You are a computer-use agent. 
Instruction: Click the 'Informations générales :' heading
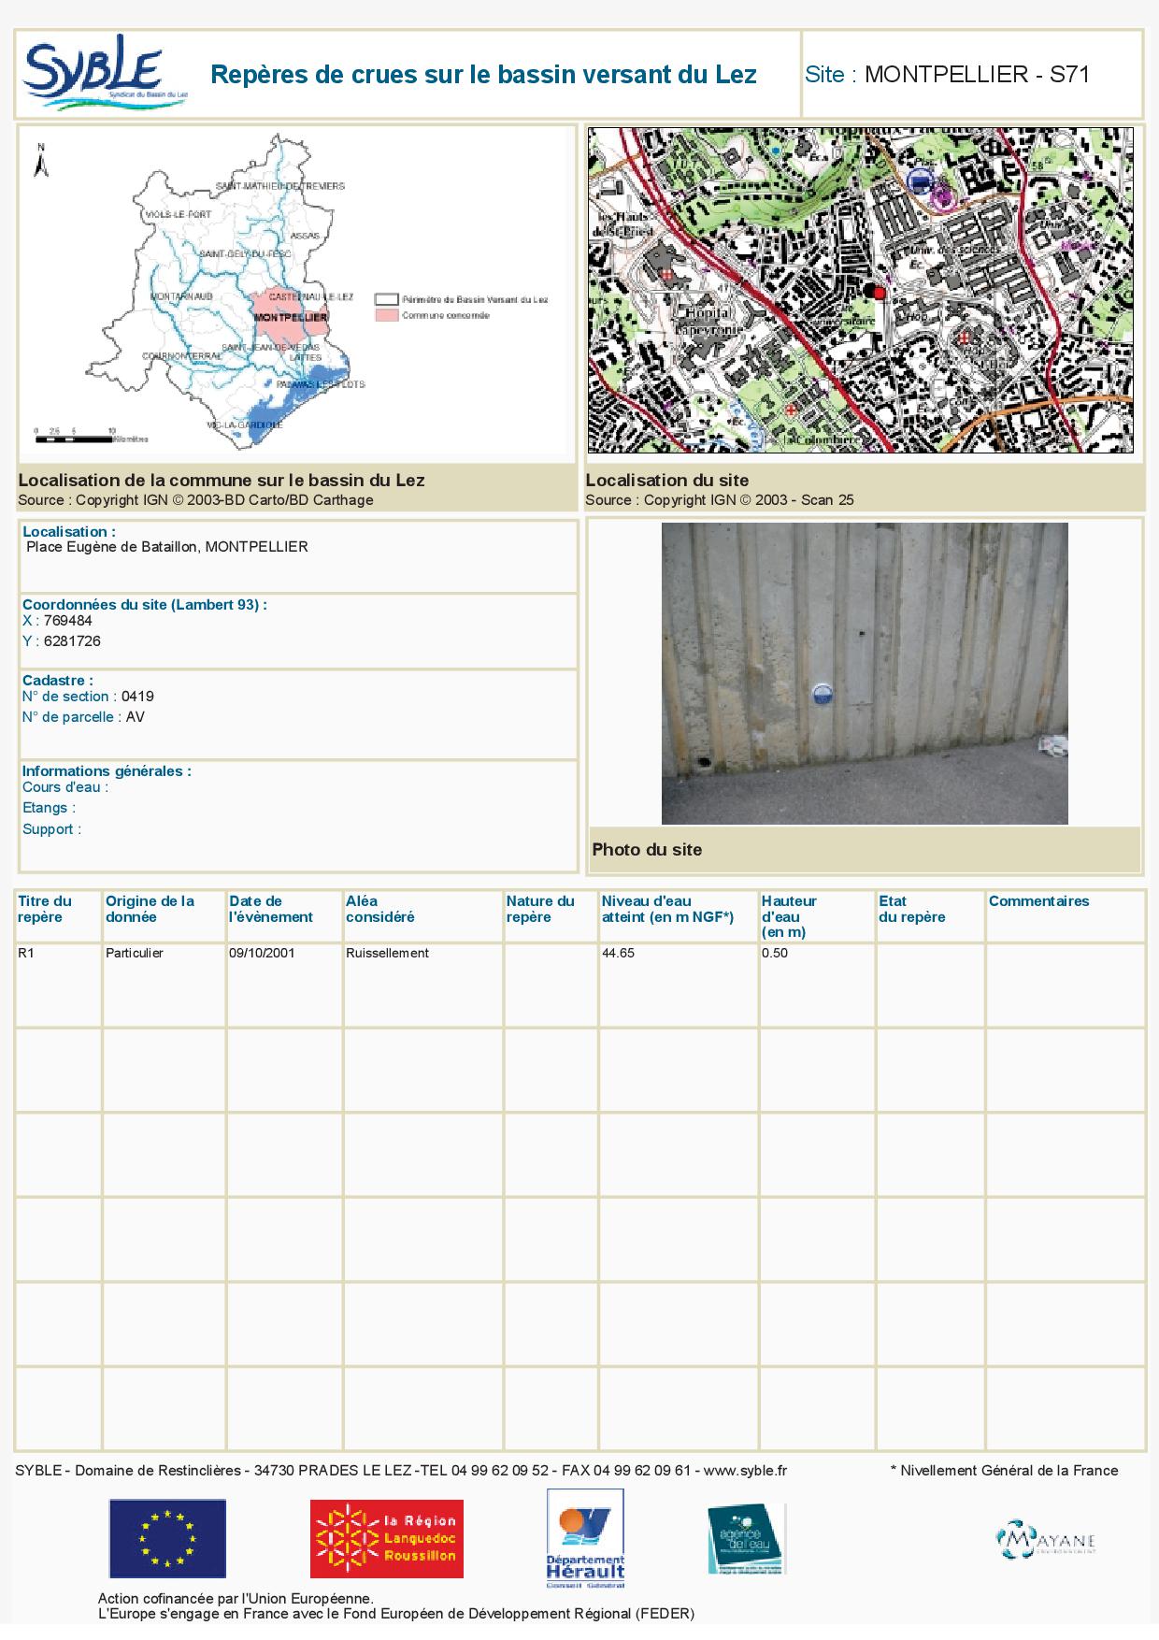[107, 771]
